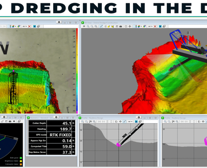
Task: Click red X delete icon in 3D View
Action: [155, 26]
